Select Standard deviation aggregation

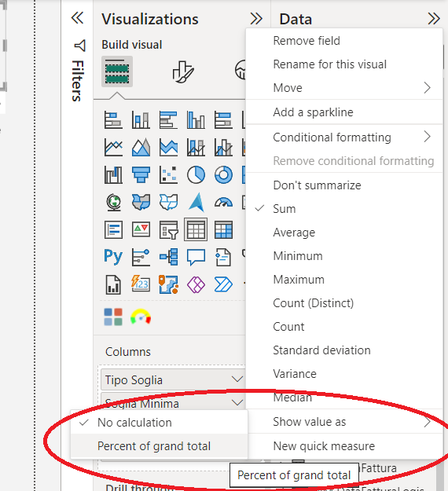click(x=344, y=350)
